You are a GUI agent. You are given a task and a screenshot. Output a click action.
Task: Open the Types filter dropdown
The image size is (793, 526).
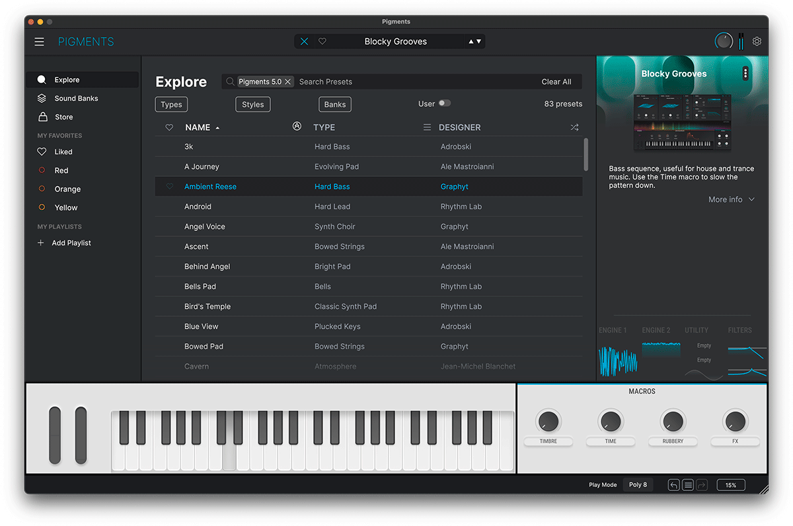(x=171, y=104)
